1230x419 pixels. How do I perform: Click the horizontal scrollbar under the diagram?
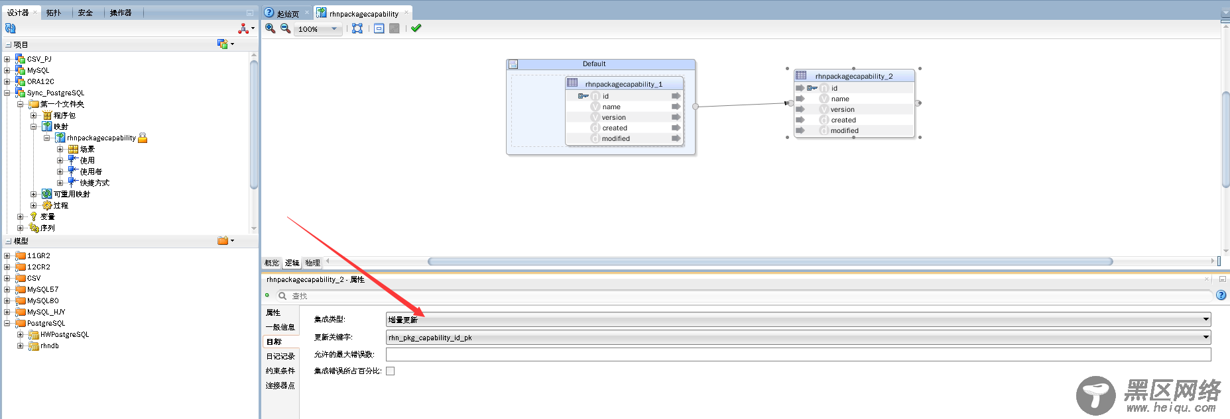coord(770,261)
